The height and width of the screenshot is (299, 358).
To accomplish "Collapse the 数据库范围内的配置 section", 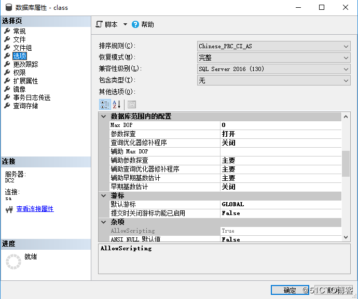I will [104, 117].
